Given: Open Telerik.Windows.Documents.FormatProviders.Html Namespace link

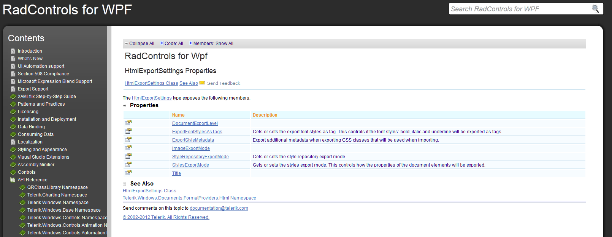Looking at the screenshot, I should point(189,198).
